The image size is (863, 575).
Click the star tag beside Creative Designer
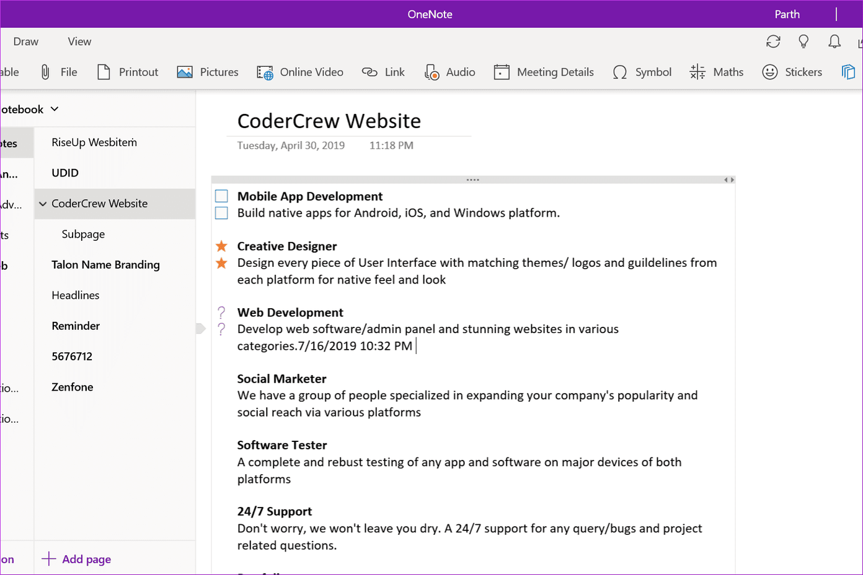pyautogui.click(x=221, y=246)
